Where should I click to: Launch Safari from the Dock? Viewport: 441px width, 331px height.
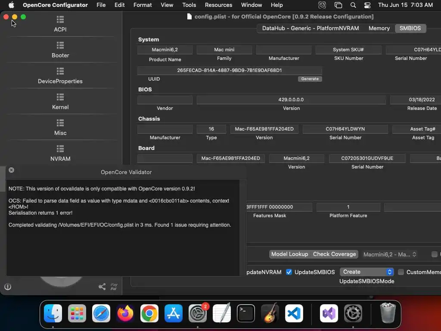coord(101,313)
